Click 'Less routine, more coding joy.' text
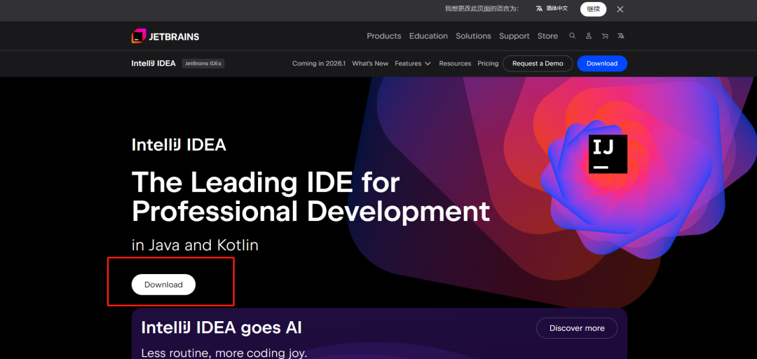Image resolution: width=757 pixels, height=359 pixels. [224, 353]
